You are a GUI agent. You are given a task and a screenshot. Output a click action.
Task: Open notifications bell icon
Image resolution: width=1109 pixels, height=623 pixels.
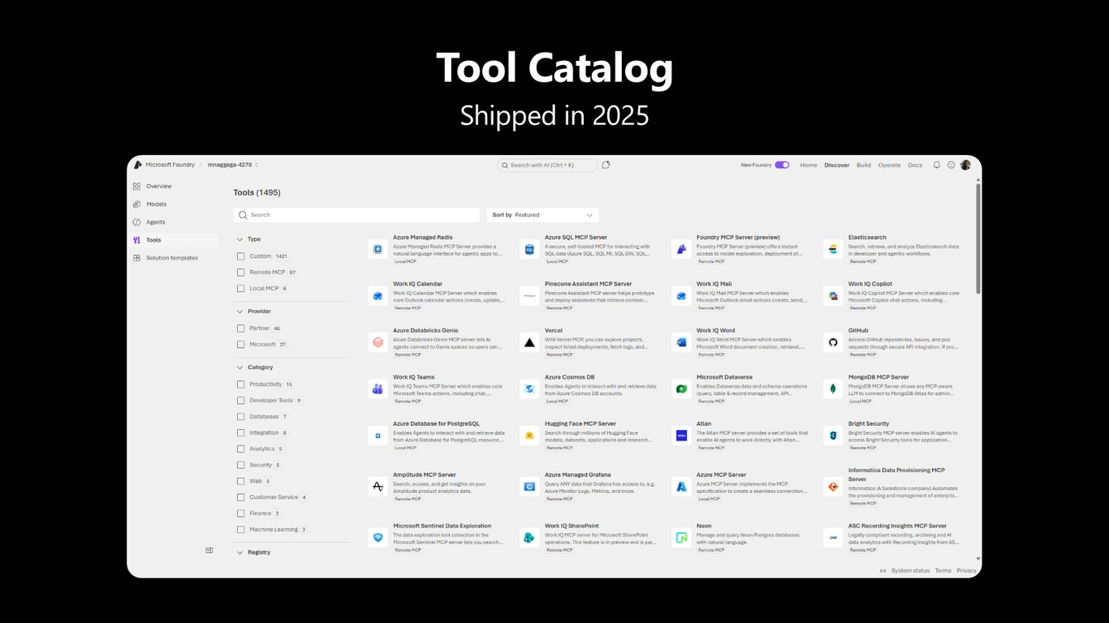[936, 165]
